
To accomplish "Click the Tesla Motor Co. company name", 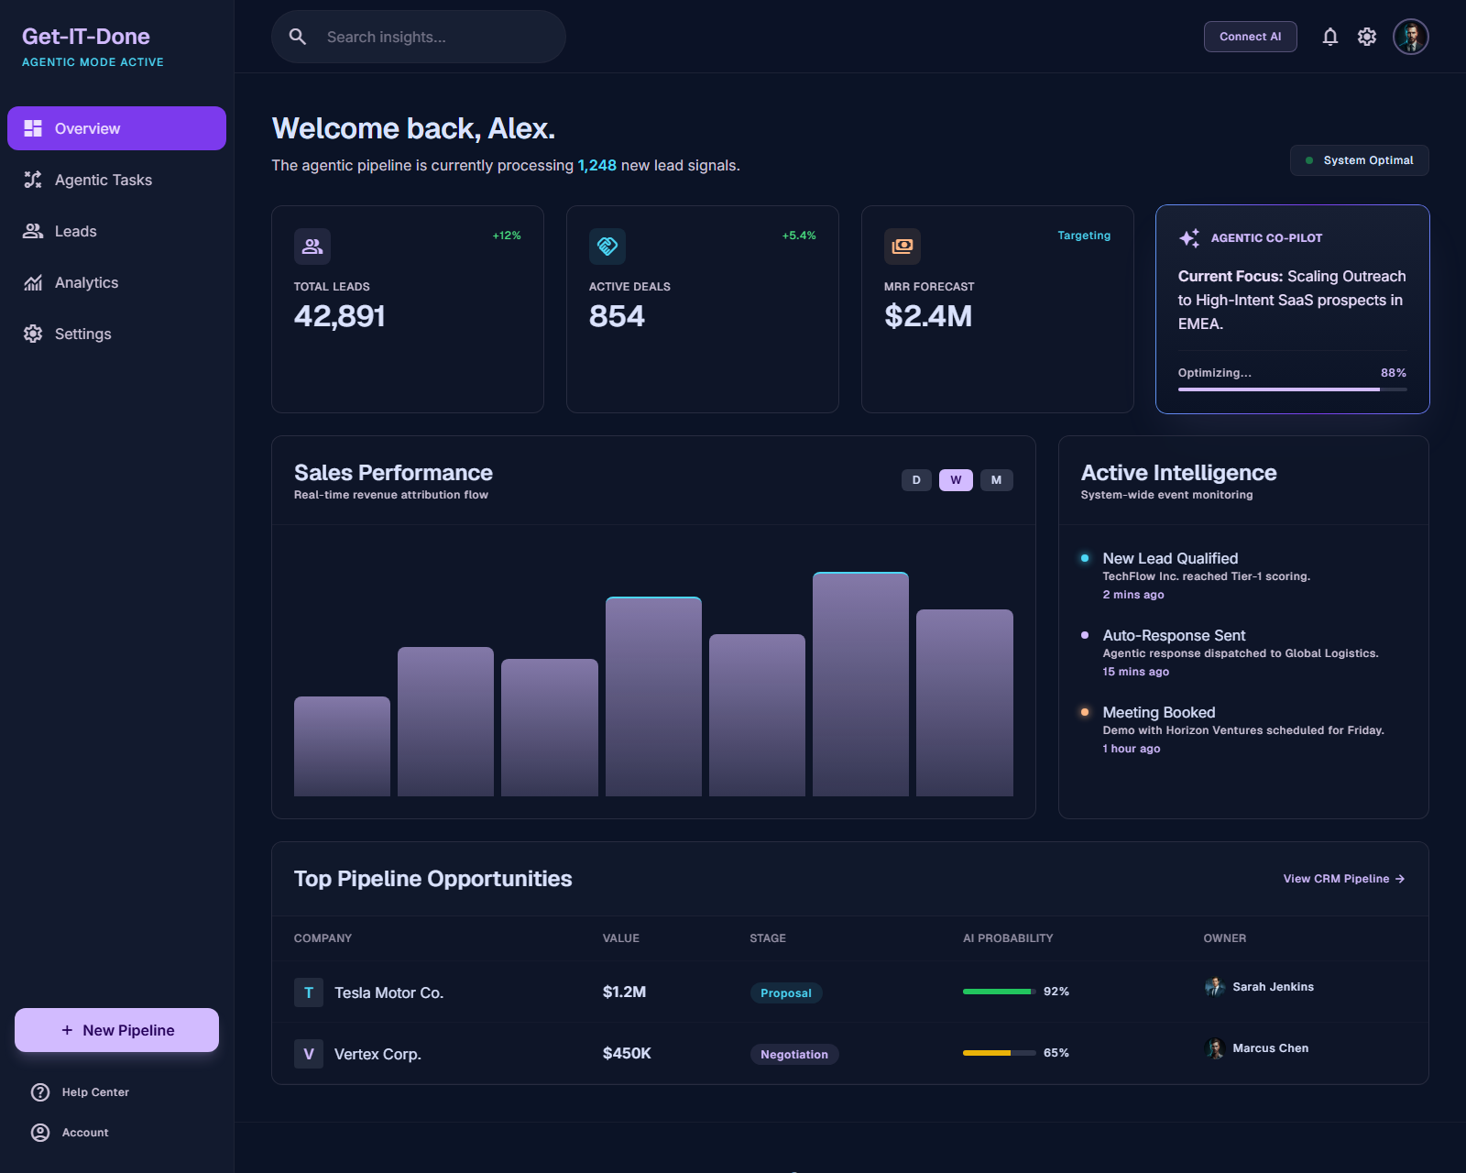I will click(x=388, y=992).
